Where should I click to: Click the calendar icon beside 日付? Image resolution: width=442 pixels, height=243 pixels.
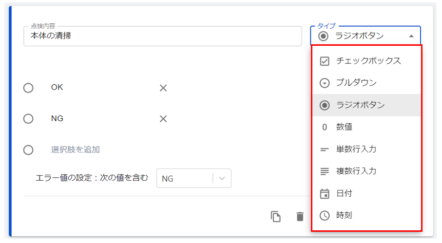click(325, 193)
